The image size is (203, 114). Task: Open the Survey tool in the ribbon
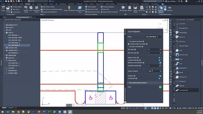3,9
